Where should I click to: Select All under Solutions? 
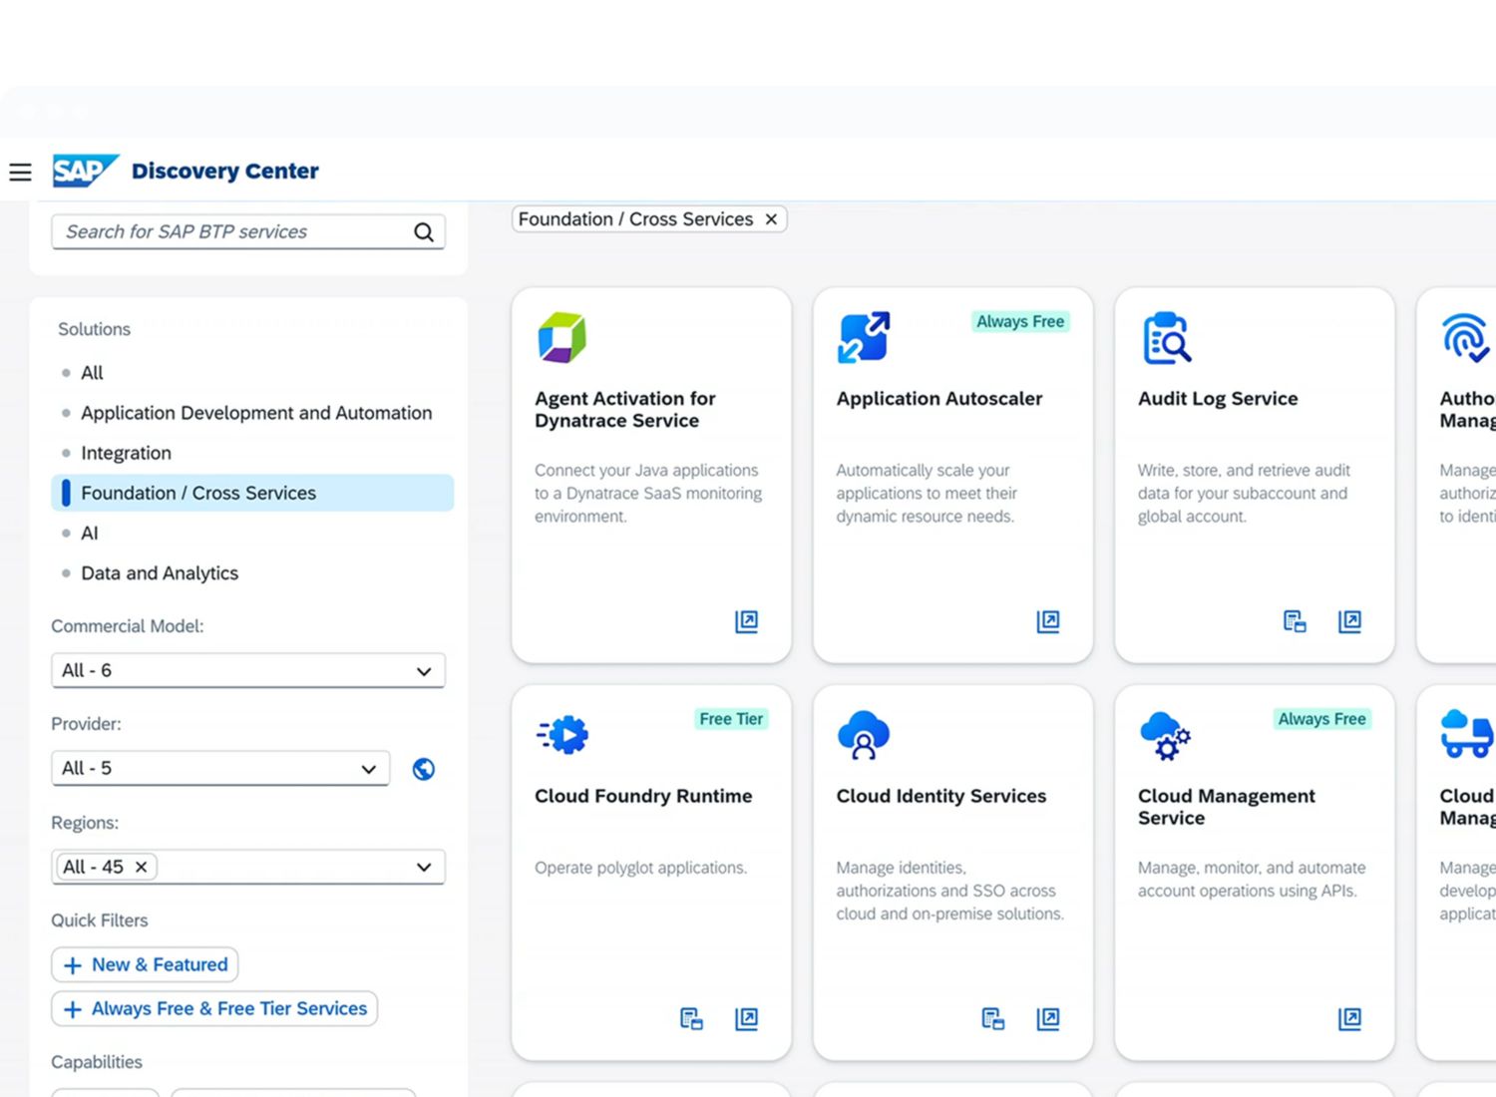click(x=92, y=373)
